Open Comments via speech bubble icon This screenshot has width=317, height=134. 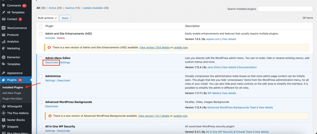3,6
